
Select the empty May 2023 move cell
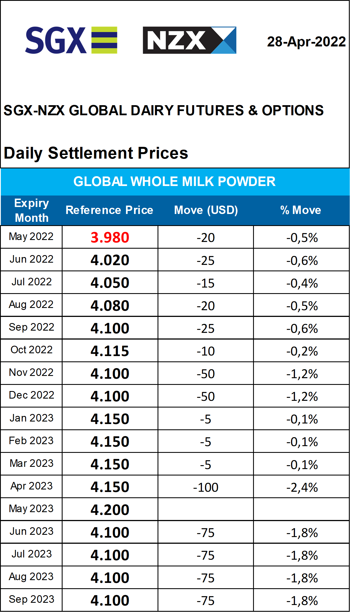point(206,510)
